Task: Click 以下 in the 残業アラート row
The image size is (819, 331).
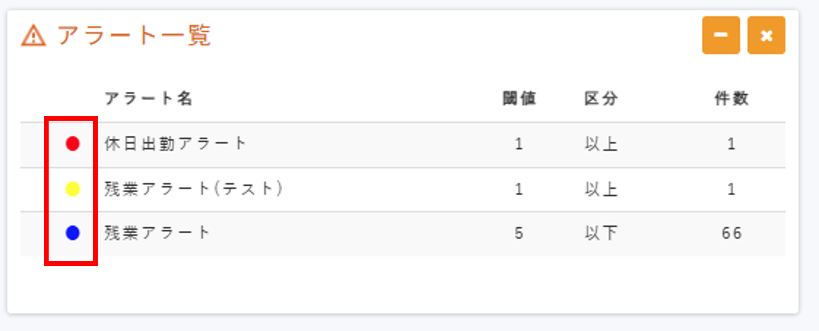Action: click(x=601, y=233)
